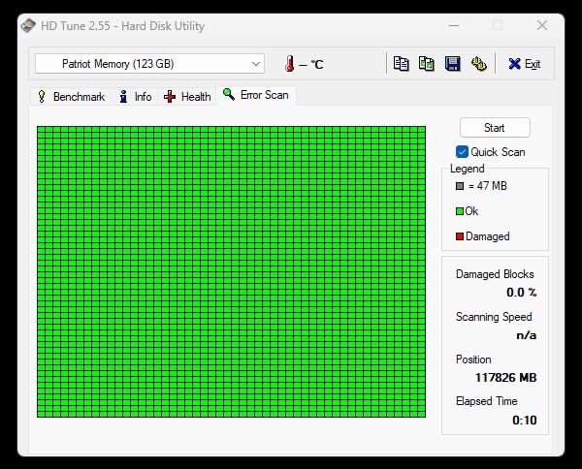
Task: Start the error scan
Action: pos(495,128)
